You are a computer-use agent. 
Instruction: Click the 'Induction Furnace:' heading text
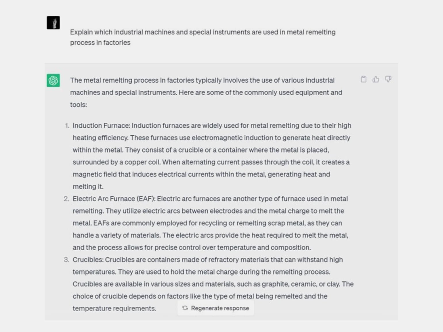[x=102, y=126]
